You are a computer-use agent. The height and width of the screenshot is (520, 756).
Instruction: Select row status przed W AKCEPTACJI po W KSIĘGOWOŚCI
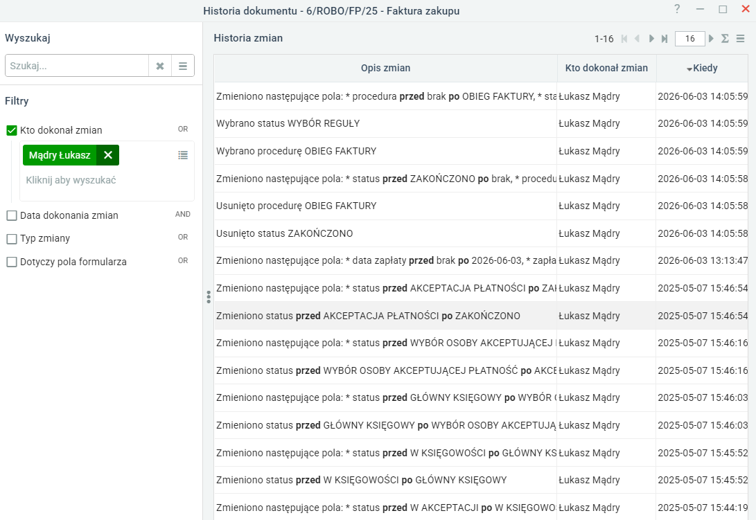[x=481, y=508]
